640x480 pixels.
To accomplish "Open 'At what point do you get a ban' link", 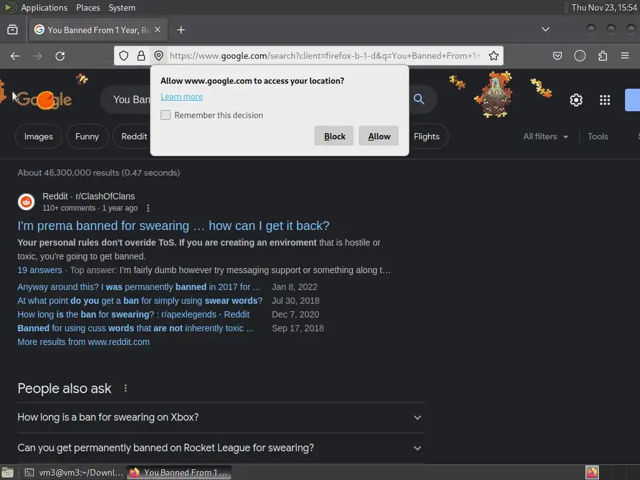I will [x=140, y=301].
